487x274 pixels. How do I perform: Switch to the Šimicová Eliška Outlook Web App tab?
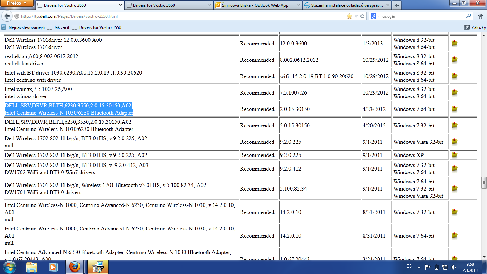pyautogui.click(x=257, y=5)
